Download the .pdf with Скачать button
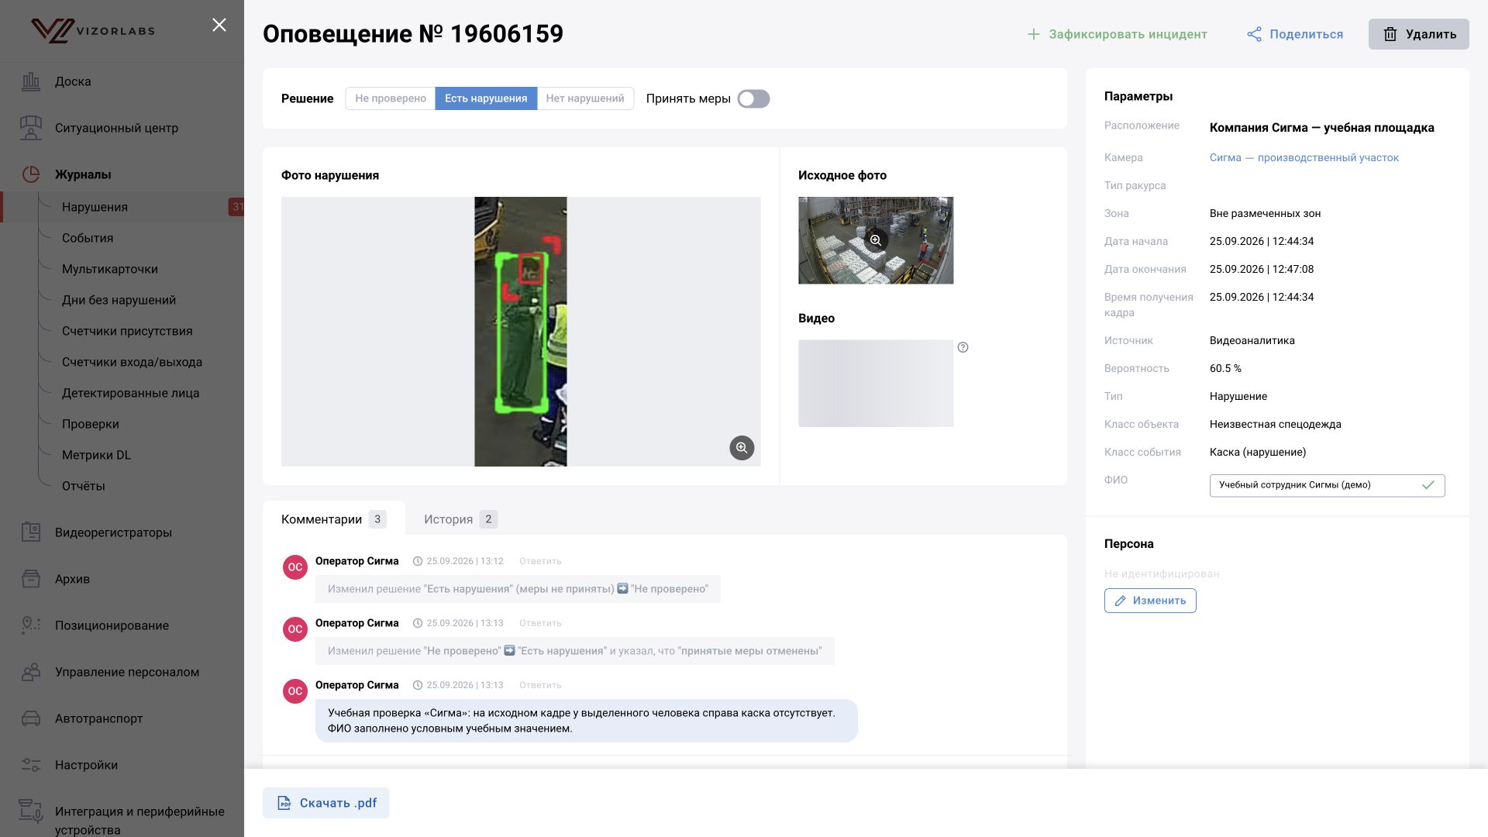This screenshot has width=1488, height=837. (x=325, y=803)
